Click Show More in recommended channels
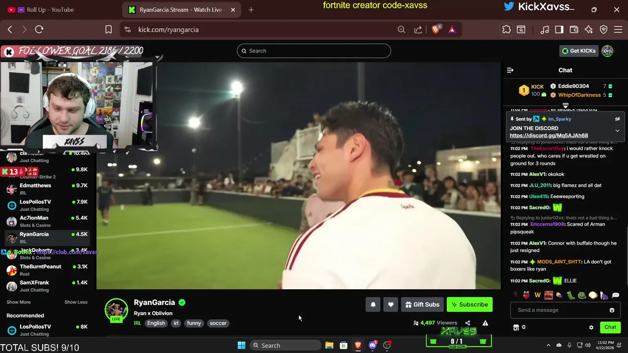This screenshot has height=353, width=628. click(x=19, y=302)
